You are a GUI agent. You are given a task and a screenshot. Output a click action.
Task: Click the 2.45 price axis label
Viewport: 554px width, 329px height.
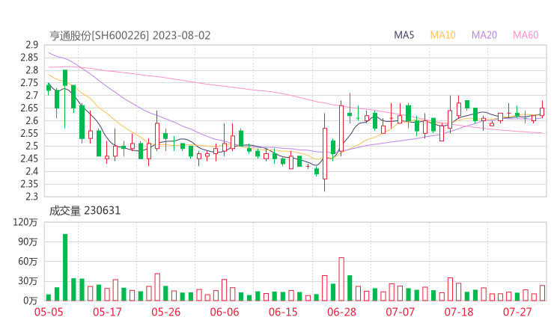29,159
